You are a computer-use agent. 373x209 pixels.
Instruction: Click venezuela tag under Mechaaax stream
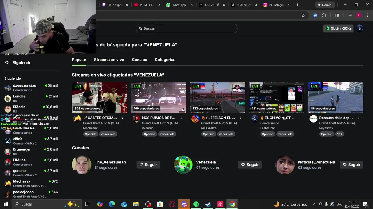pos(108,134)
